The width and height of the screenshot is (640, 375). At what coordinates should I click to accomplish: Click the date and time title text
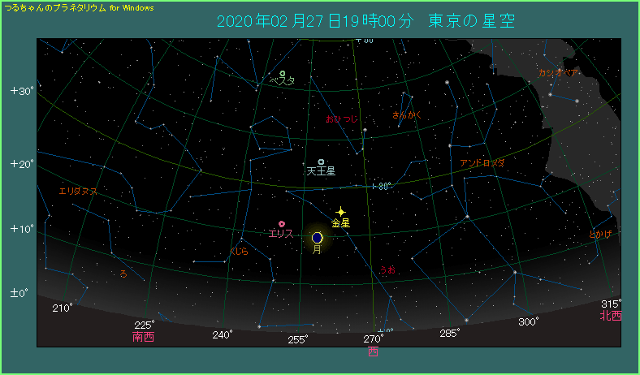point(365,20)
